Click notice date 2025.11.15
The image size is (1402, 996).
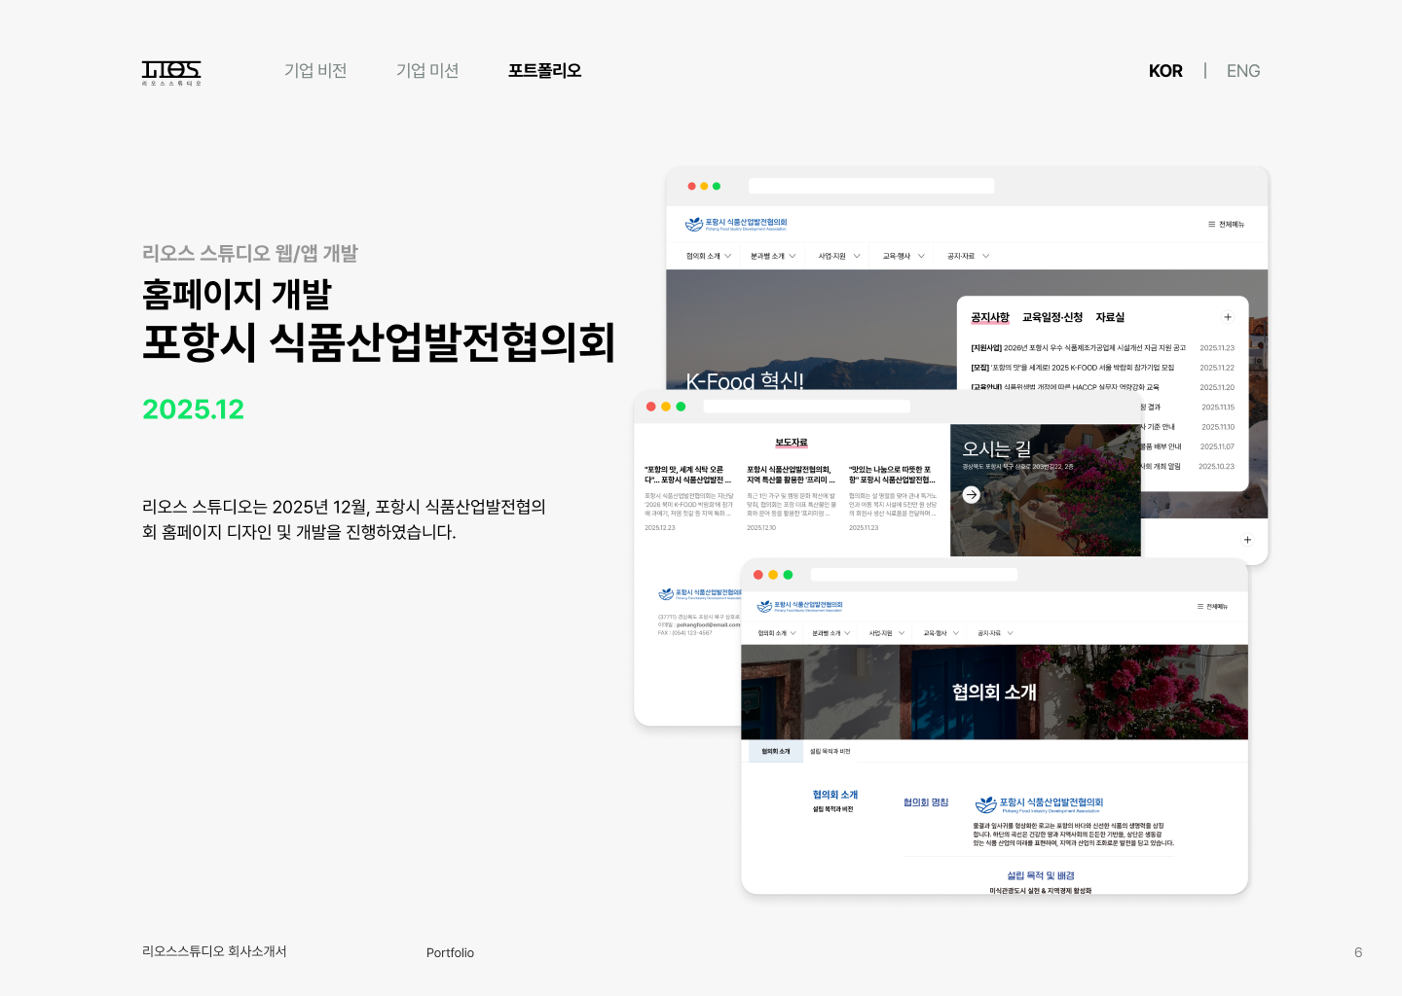1217,408
